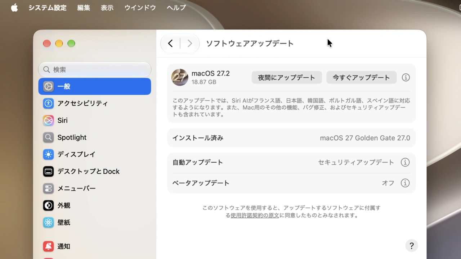Click the 今すぐアップデート button

tap(361, 77)
